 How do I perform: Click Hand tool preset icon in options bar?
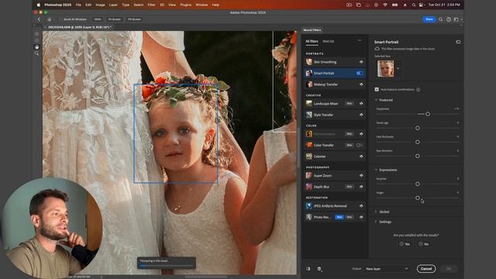(x=50, y=19)
